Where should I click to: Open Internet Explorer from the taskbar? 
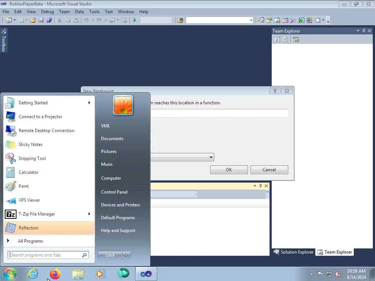[x=33, y=274]
